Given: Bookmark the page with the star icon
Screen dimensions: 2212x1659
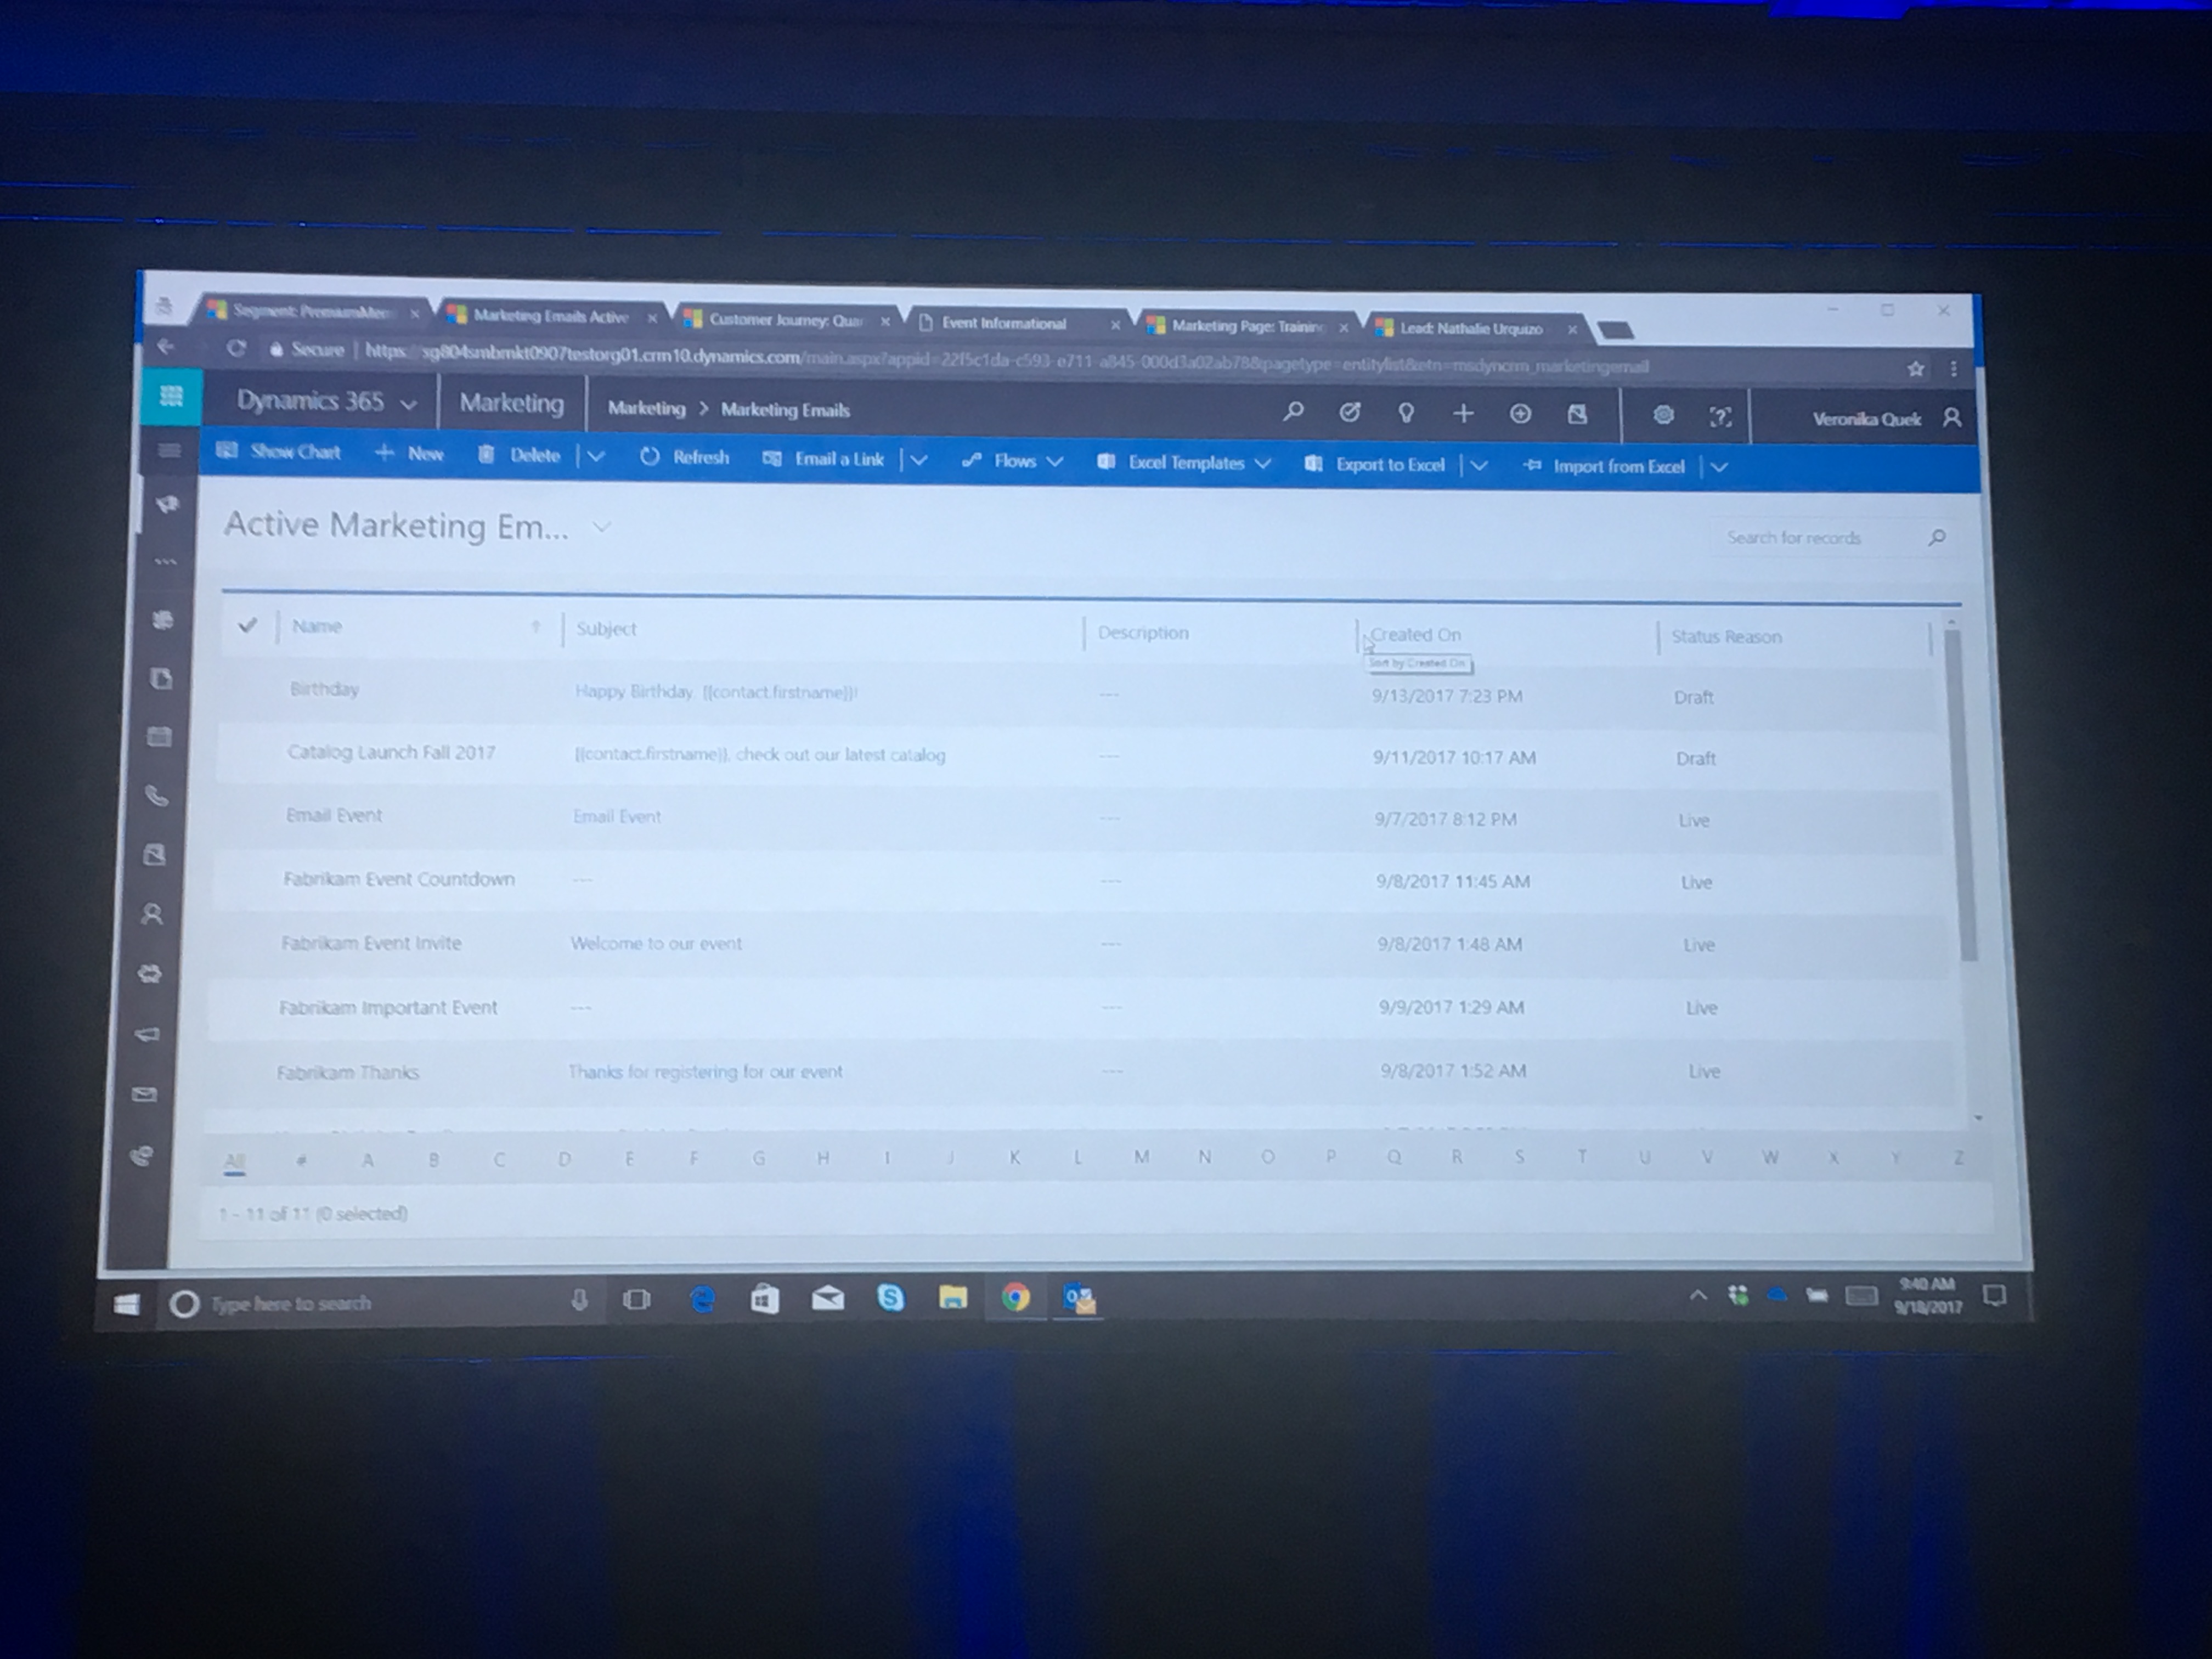Looking at the screenshot, I should pos(1915,369).
